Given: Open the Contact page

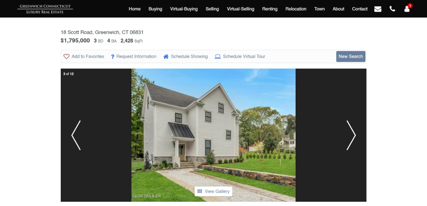Looking at the screenshot, I should pyautogui.click(x=360, y=9).
